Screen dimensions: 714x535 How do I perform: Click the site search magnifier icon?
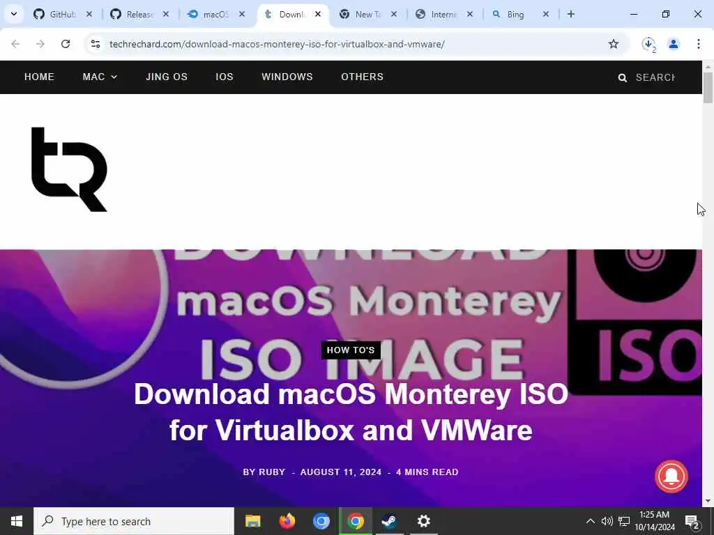coord(623,78)
